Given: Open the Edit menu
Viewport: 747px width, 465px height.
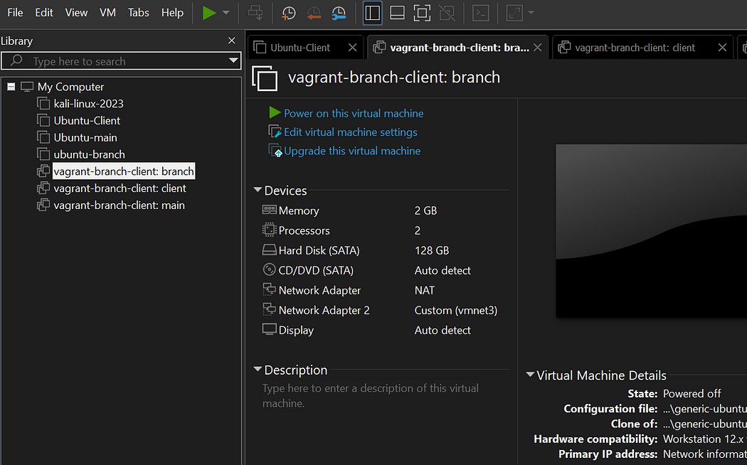Looking at the screenshot, I should (44, 13).
